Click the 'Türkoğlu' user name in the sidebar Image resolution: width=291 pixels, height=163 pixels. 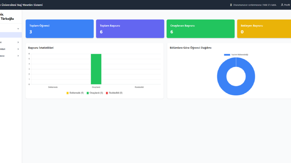[7, 19]
